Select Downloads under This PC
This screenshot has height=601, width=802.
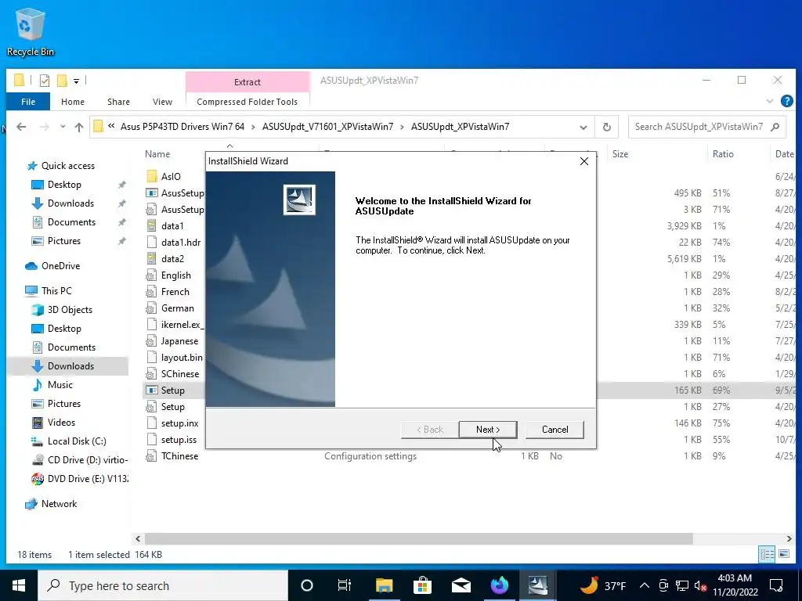pos(70,366)
